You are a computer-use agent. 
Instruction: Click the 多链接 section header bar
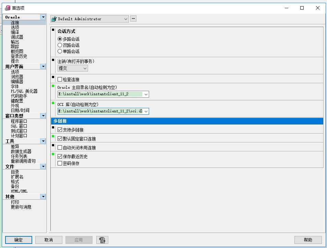point(187,121)
